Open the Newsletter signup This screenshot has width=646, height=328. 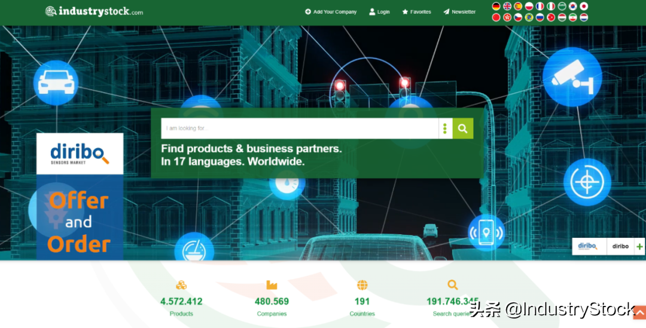pyautogui.click(x=459, y=12)
